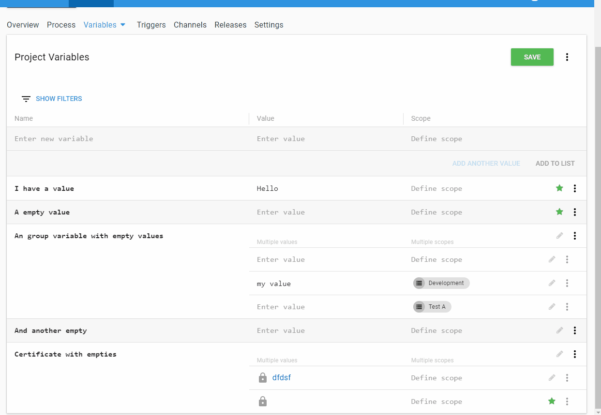Click the green star in 'A empty value' row
Image resolution: width=601 pixels, height=415 pixels.
click(559, 212)
